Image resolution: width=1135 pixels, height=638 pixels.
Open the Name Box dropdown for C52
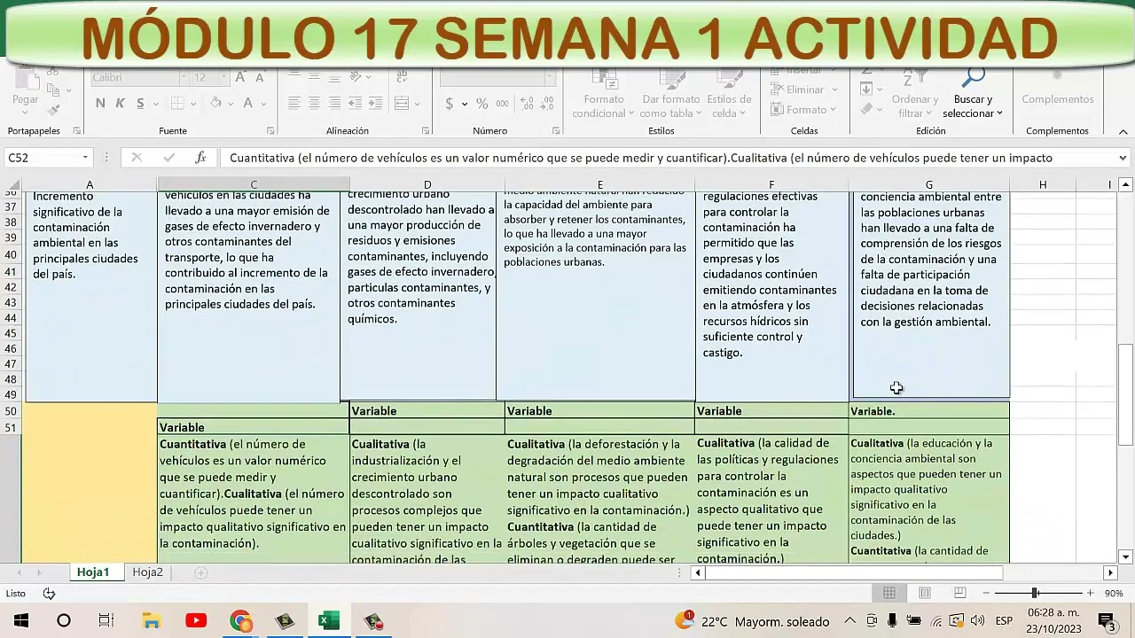coord(85,158)
